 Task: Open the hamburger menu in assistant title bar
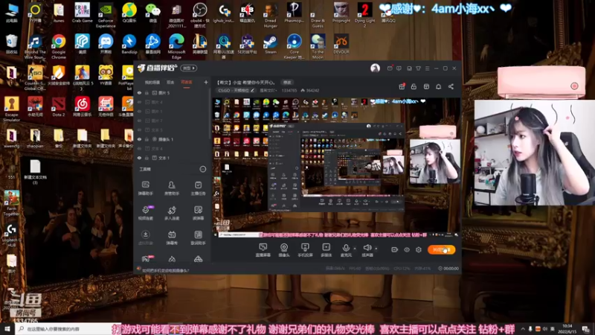pyautogui.click(x=427, y=68)
